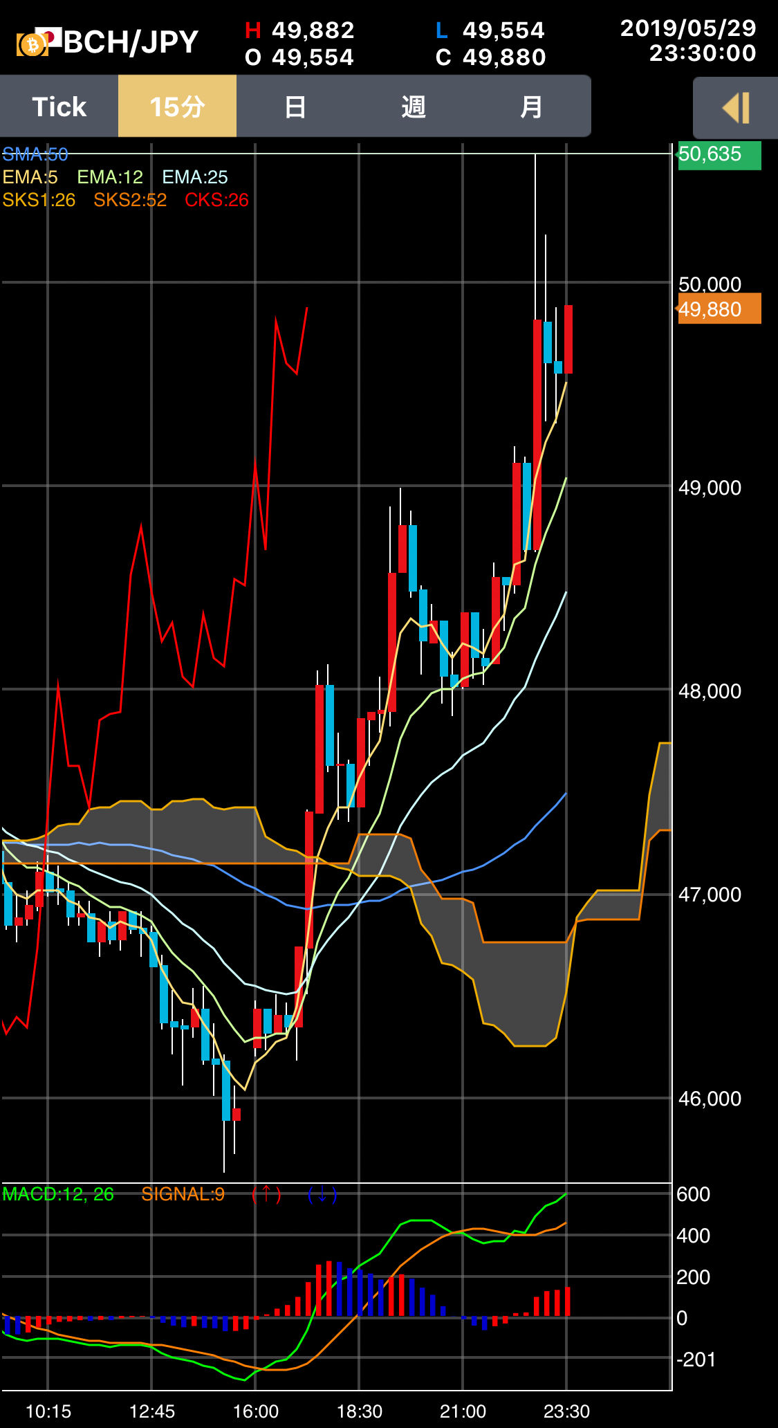Tap the BCH/JPY pair title
This screenshot has width=778, height=1428.
(x=131, y=42)
